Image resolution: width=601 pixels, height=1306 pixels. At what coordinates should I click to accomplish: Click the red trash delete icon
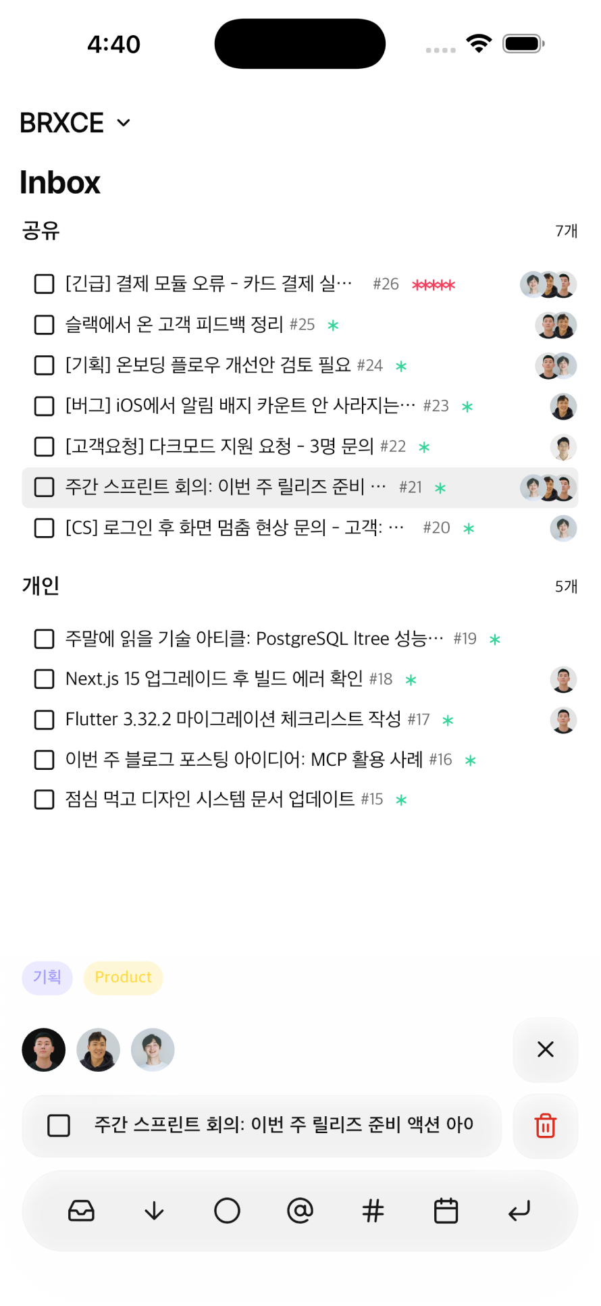pyautogui.click(x=545, y=1126)
